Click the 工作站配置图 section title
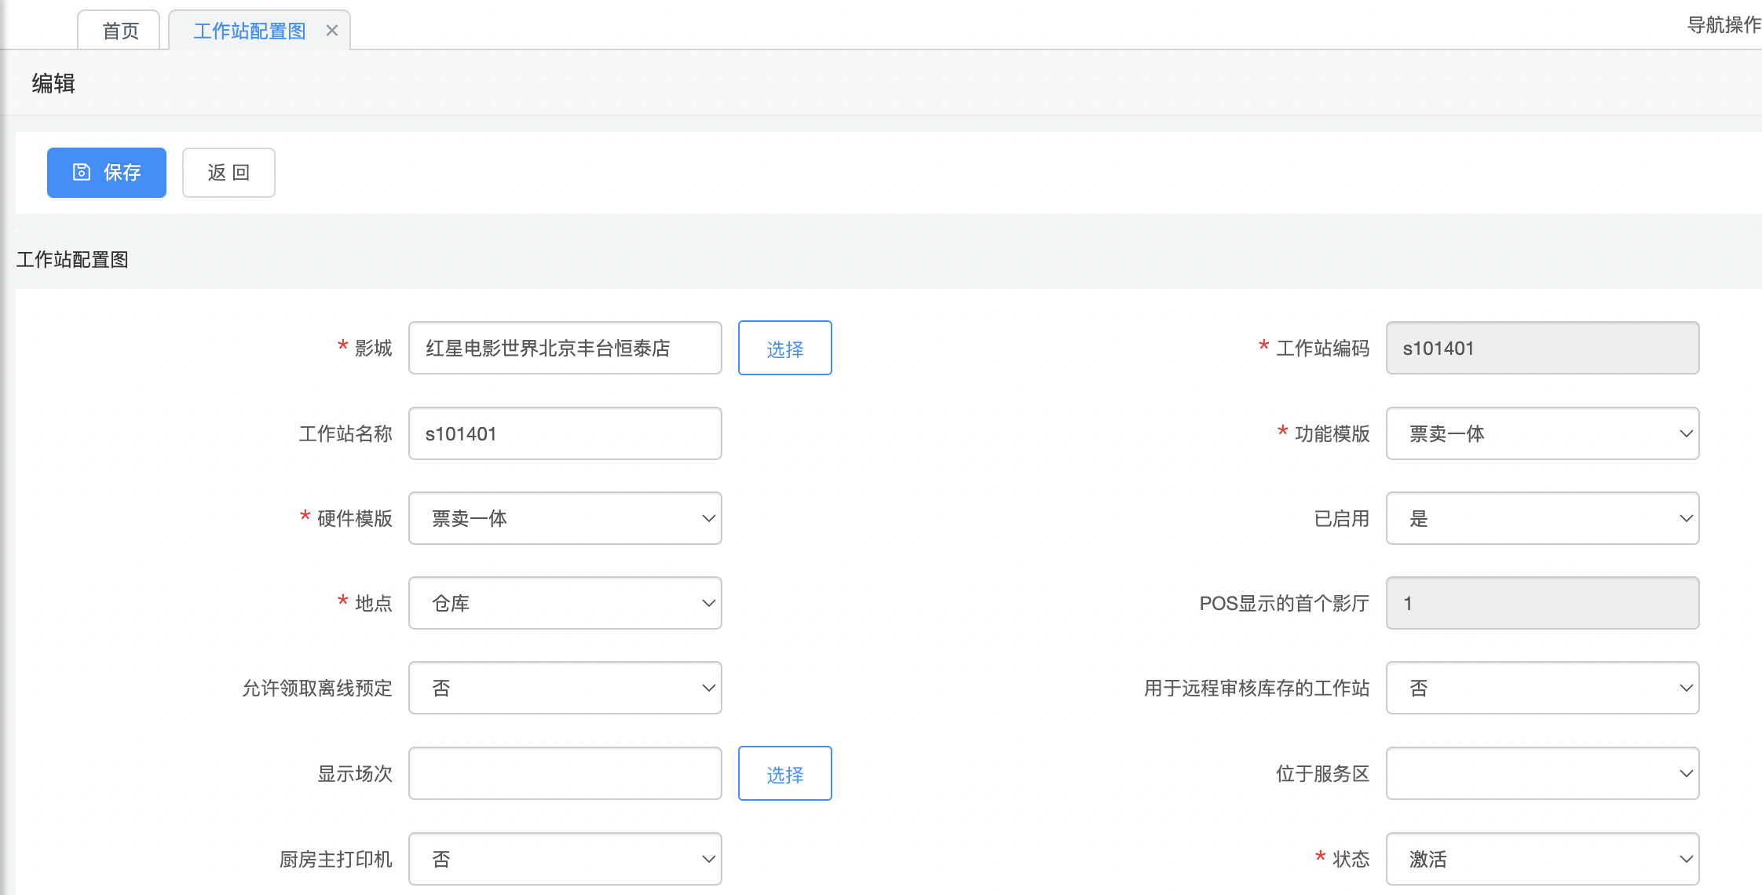The image size is (1762, 895). click(x=72, y=260)
